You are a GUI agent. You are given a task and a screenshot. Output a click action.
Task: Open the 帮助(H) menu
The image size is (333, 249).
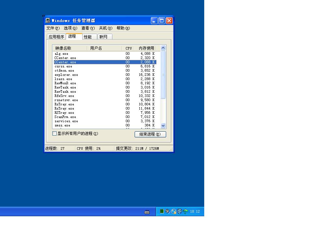123,28
